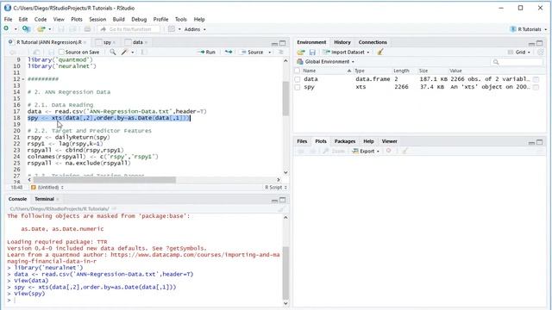Screen dimensions: 552x310
Task: Click the Refresh Environment icon
Action: pyautogui.click(x=541, y=52)
